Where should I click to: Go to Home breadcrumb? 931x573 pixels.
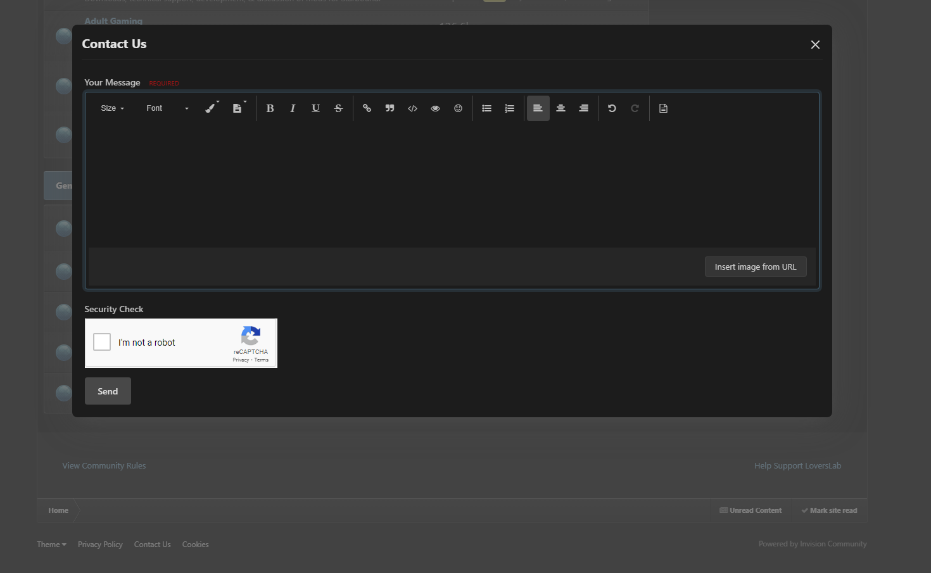pos(58,510)
